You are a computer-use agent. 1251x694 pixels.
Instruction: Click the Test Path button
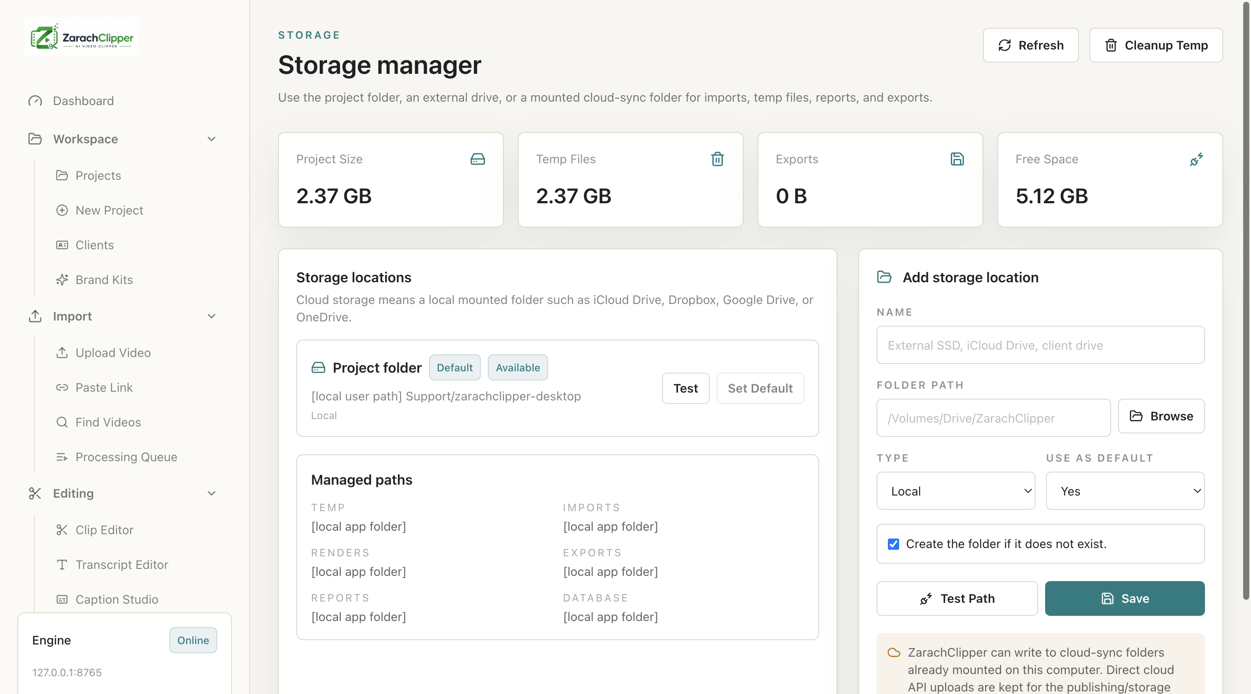[x=956, y=598]
